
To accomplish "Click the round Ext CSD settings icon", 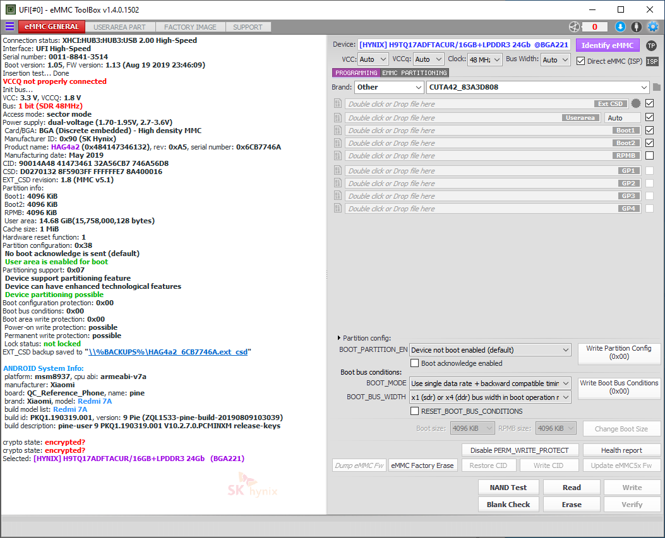I will point(636,103).
